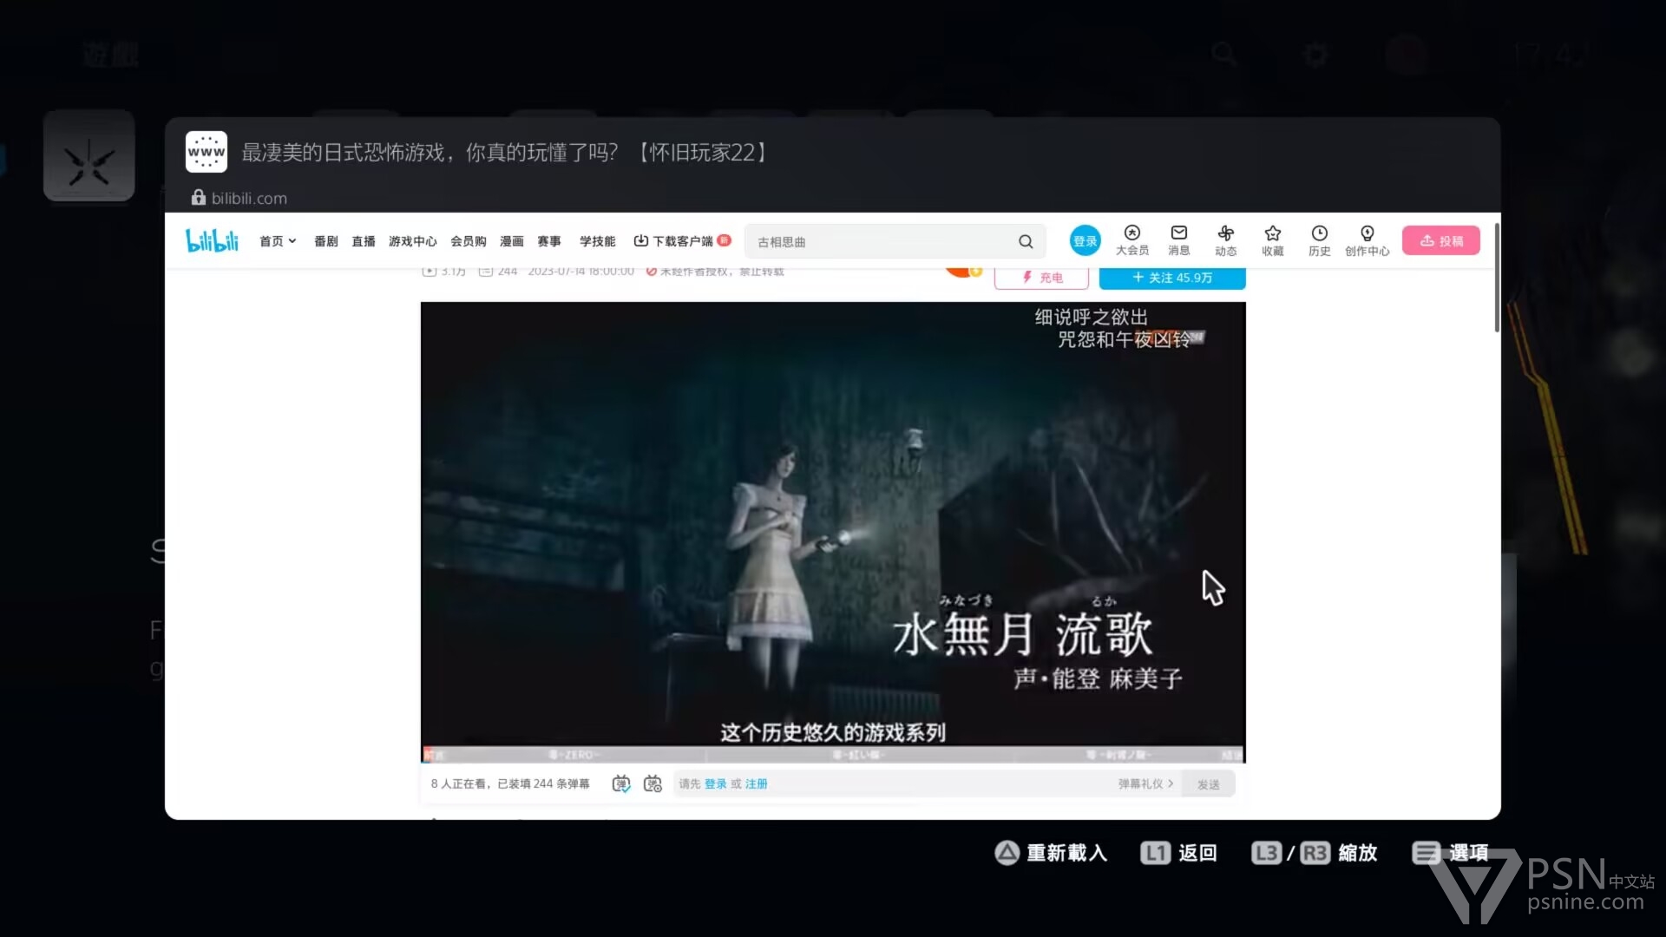Viewport: 1666px width, 937px height.
Task: Open 学技能 navigation item
Action: (597, 241)
